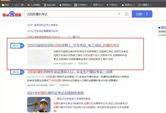Open the 3.8.1.1 bookmark
The width and height of the screenshot is (166, 113).
[x=18, y=5]
